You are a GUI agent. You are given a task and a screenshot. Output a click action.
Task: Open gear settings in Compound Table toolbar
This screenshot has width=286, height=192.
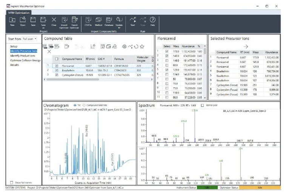pos(125,46)
